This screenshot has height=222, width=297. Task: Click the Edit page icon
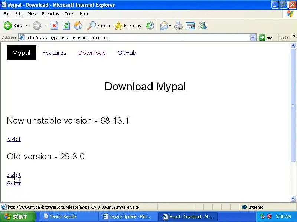tap(190, 26)
